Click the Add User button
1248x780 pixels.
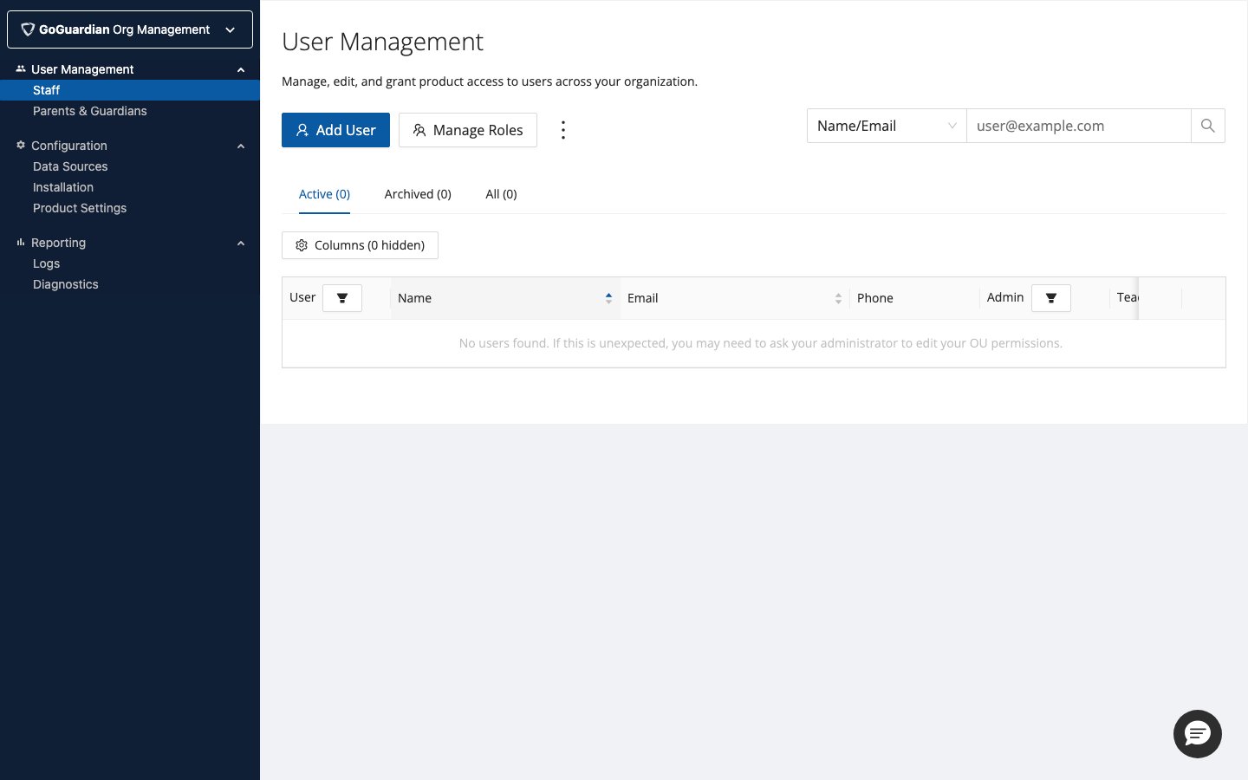(x=335, y=130)
